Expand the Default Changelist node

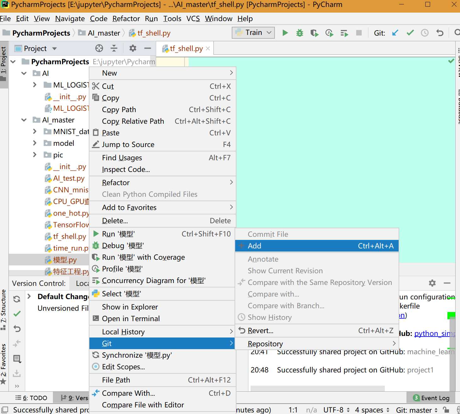(x=29, y=296)
